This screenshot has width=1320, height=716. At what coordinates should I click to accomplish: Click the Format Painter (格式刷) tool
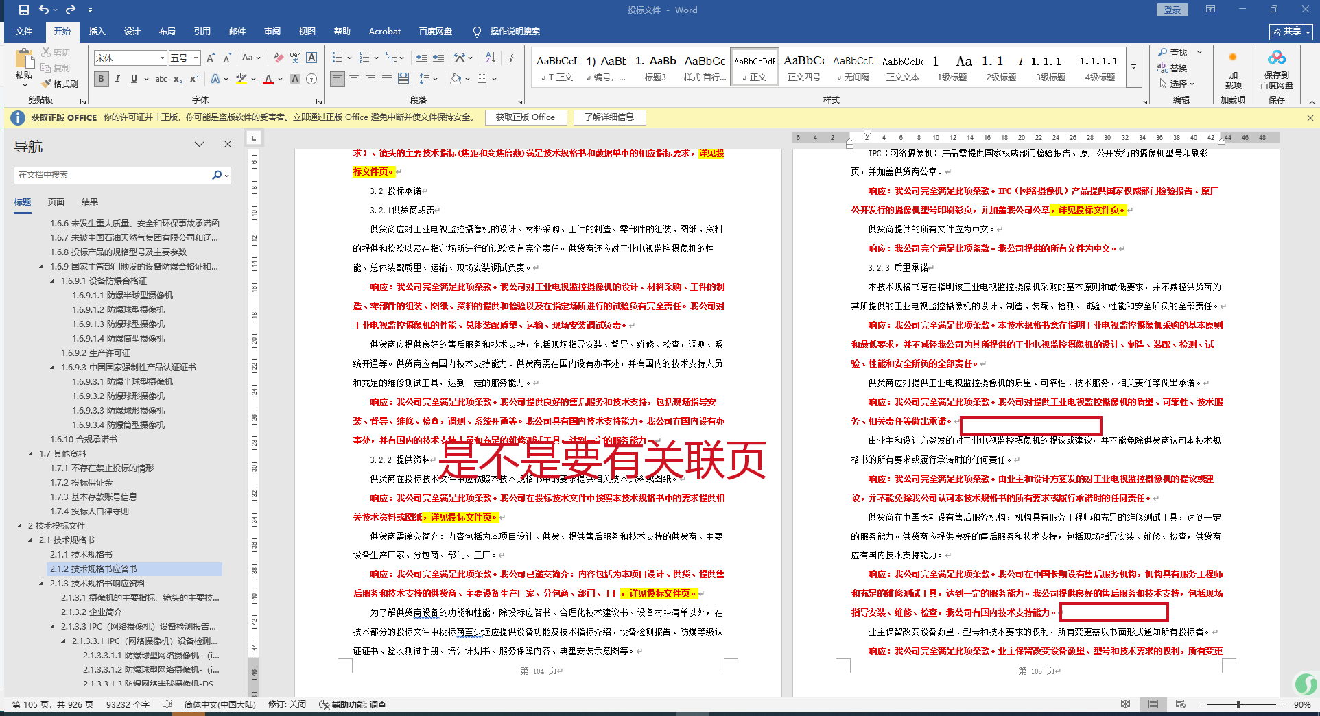coord(60,84)
